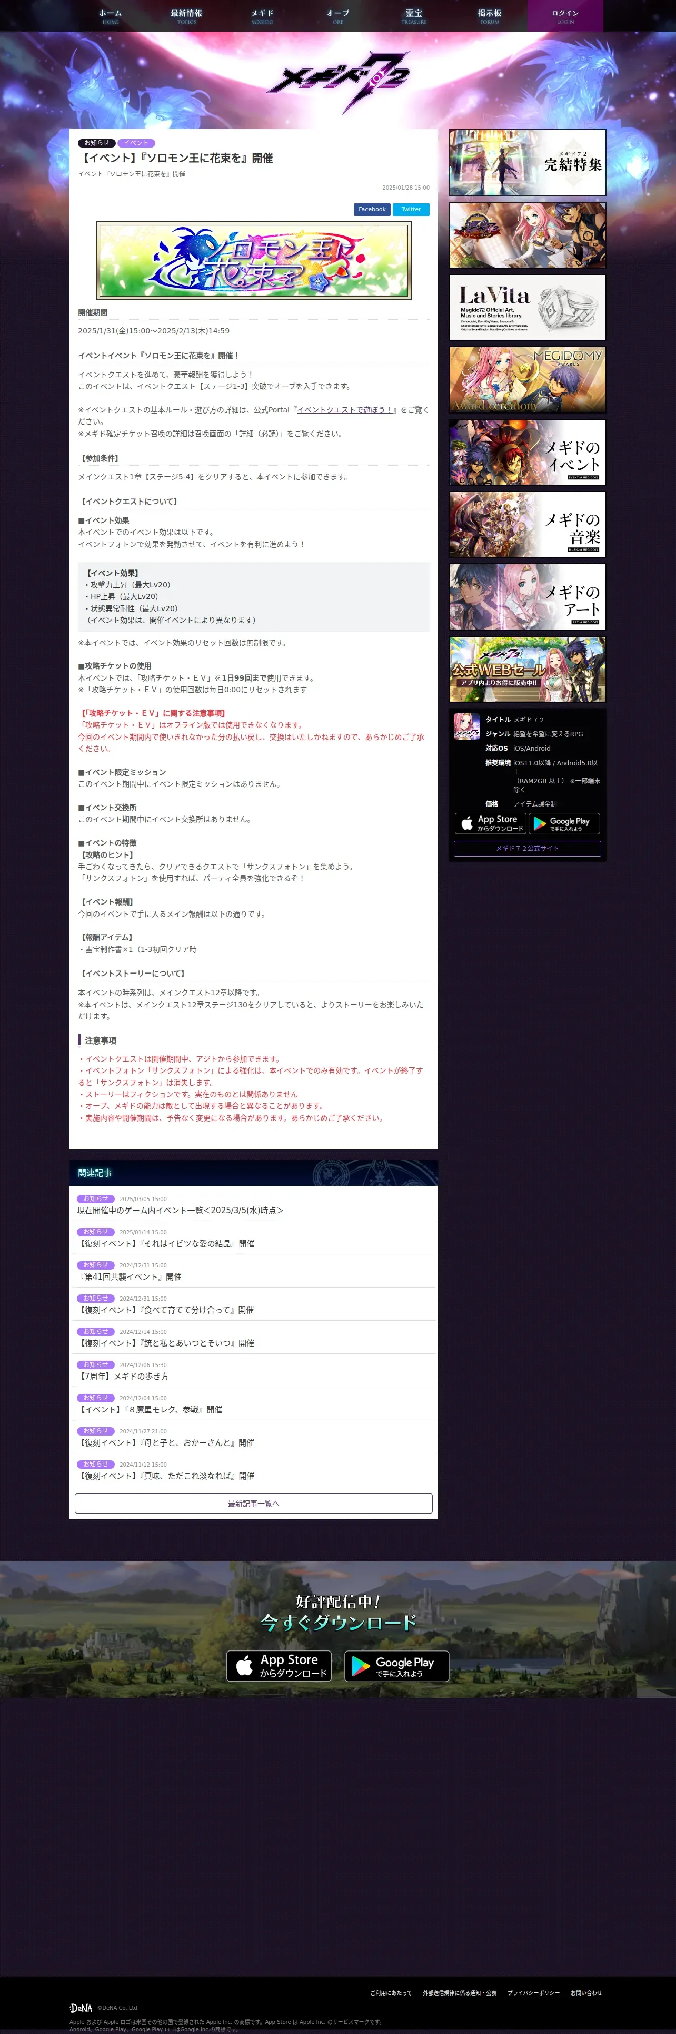Open the 公式WEBセール banner

527,670
